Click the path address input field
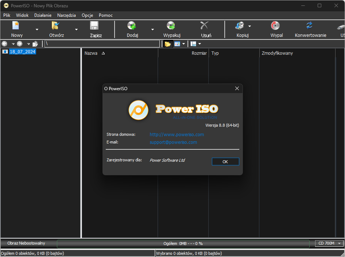 [102, 44]
